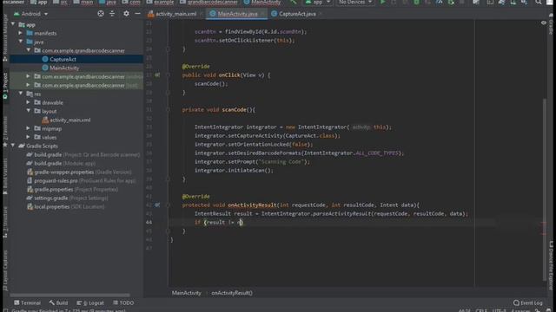This screenshot has width=556, height=312.
Task: Collapse the java folder
Action: point(21,42)
